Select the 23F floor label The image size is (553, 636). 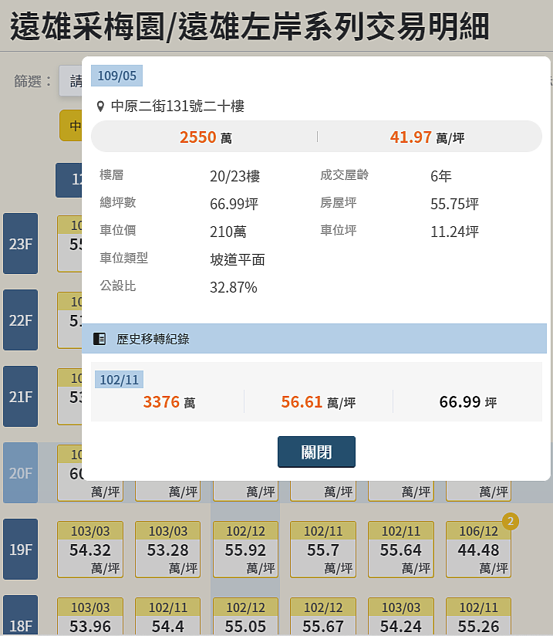click(x=20, y=243)
